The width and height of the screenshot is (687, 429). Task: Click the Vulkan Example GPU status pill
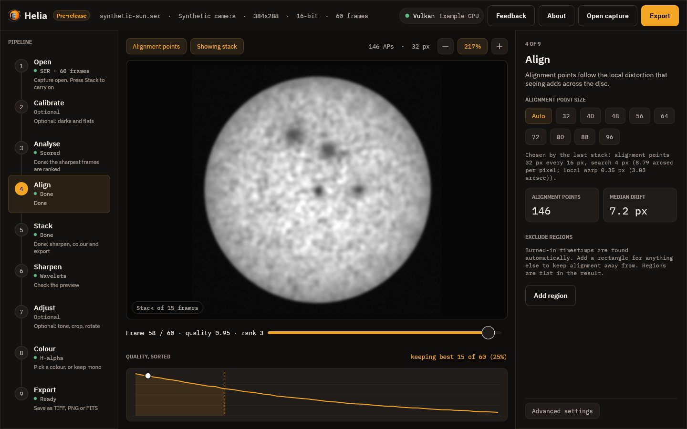[441, 16]
